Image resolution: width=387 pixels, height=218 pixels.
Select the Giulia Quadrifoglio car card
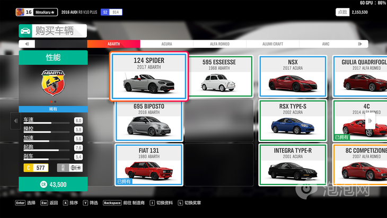click(x=360, y=76)
